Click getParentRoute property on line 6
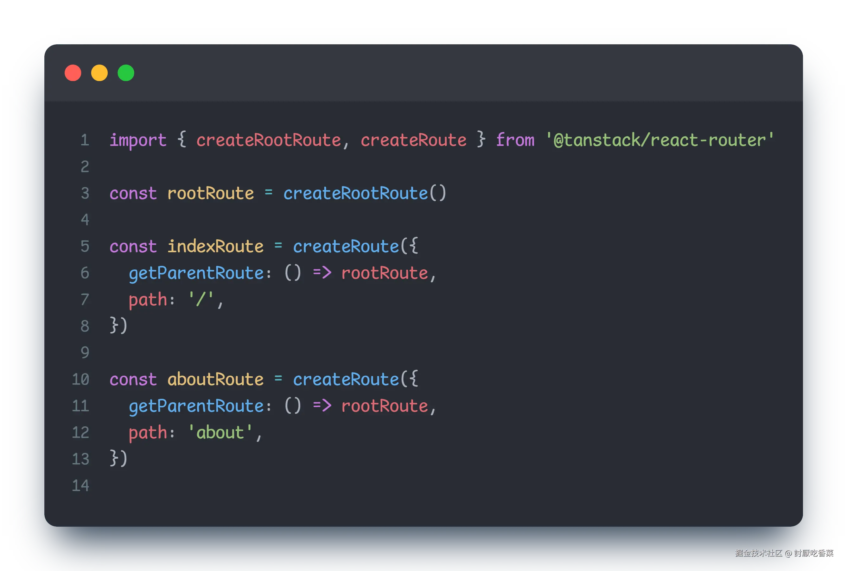 (196, 273)
